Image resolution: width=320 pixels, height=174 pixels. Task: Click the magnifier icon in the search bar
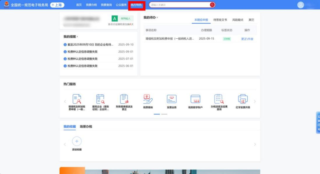tap(212, 5)
